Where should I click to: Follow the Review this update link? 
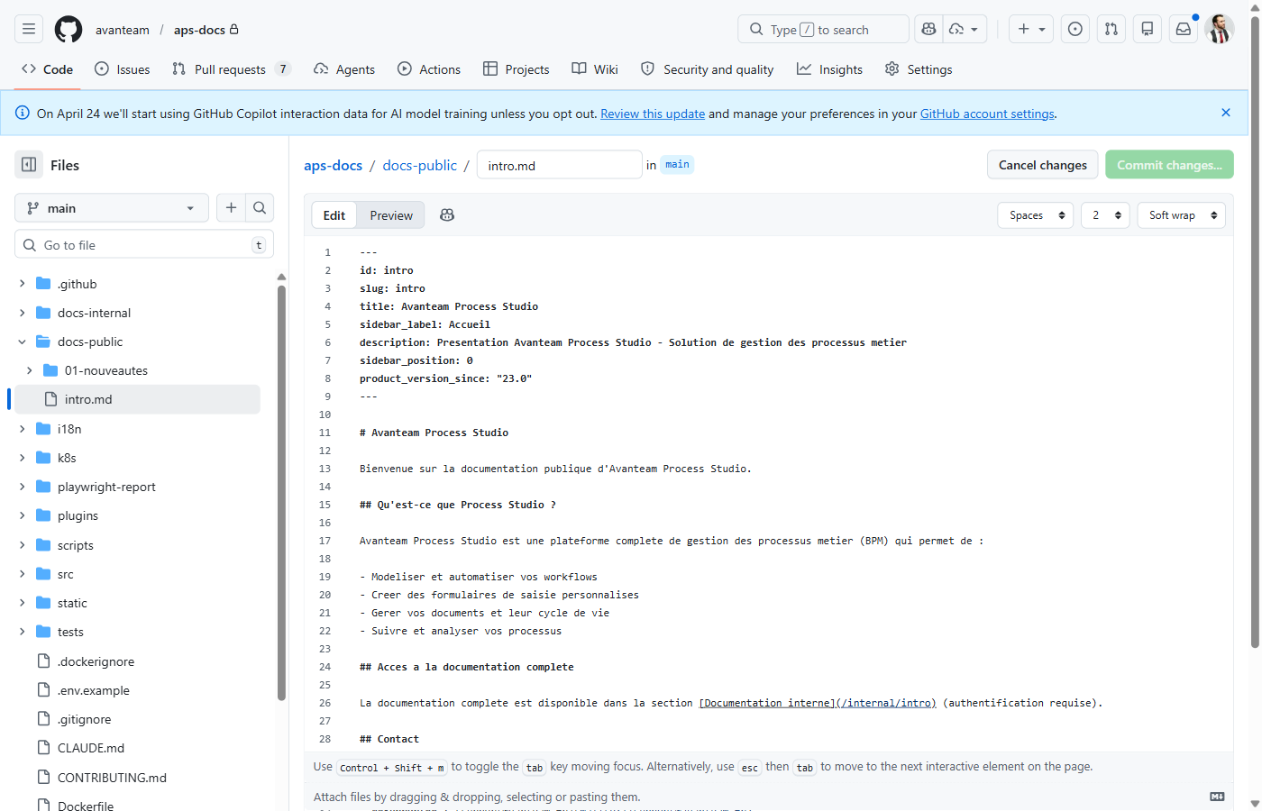652,114
